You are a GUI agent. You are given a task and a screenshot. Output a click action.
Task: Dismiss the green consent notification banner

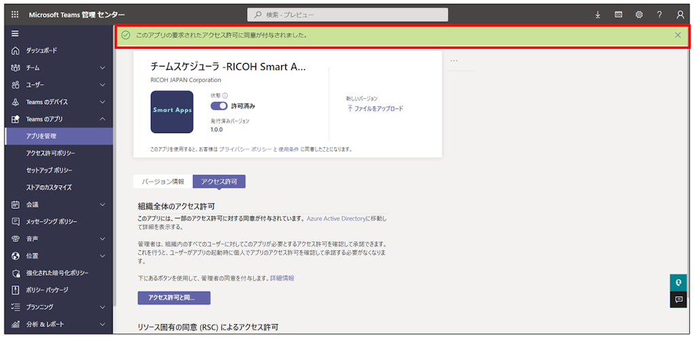click(678, 35)
